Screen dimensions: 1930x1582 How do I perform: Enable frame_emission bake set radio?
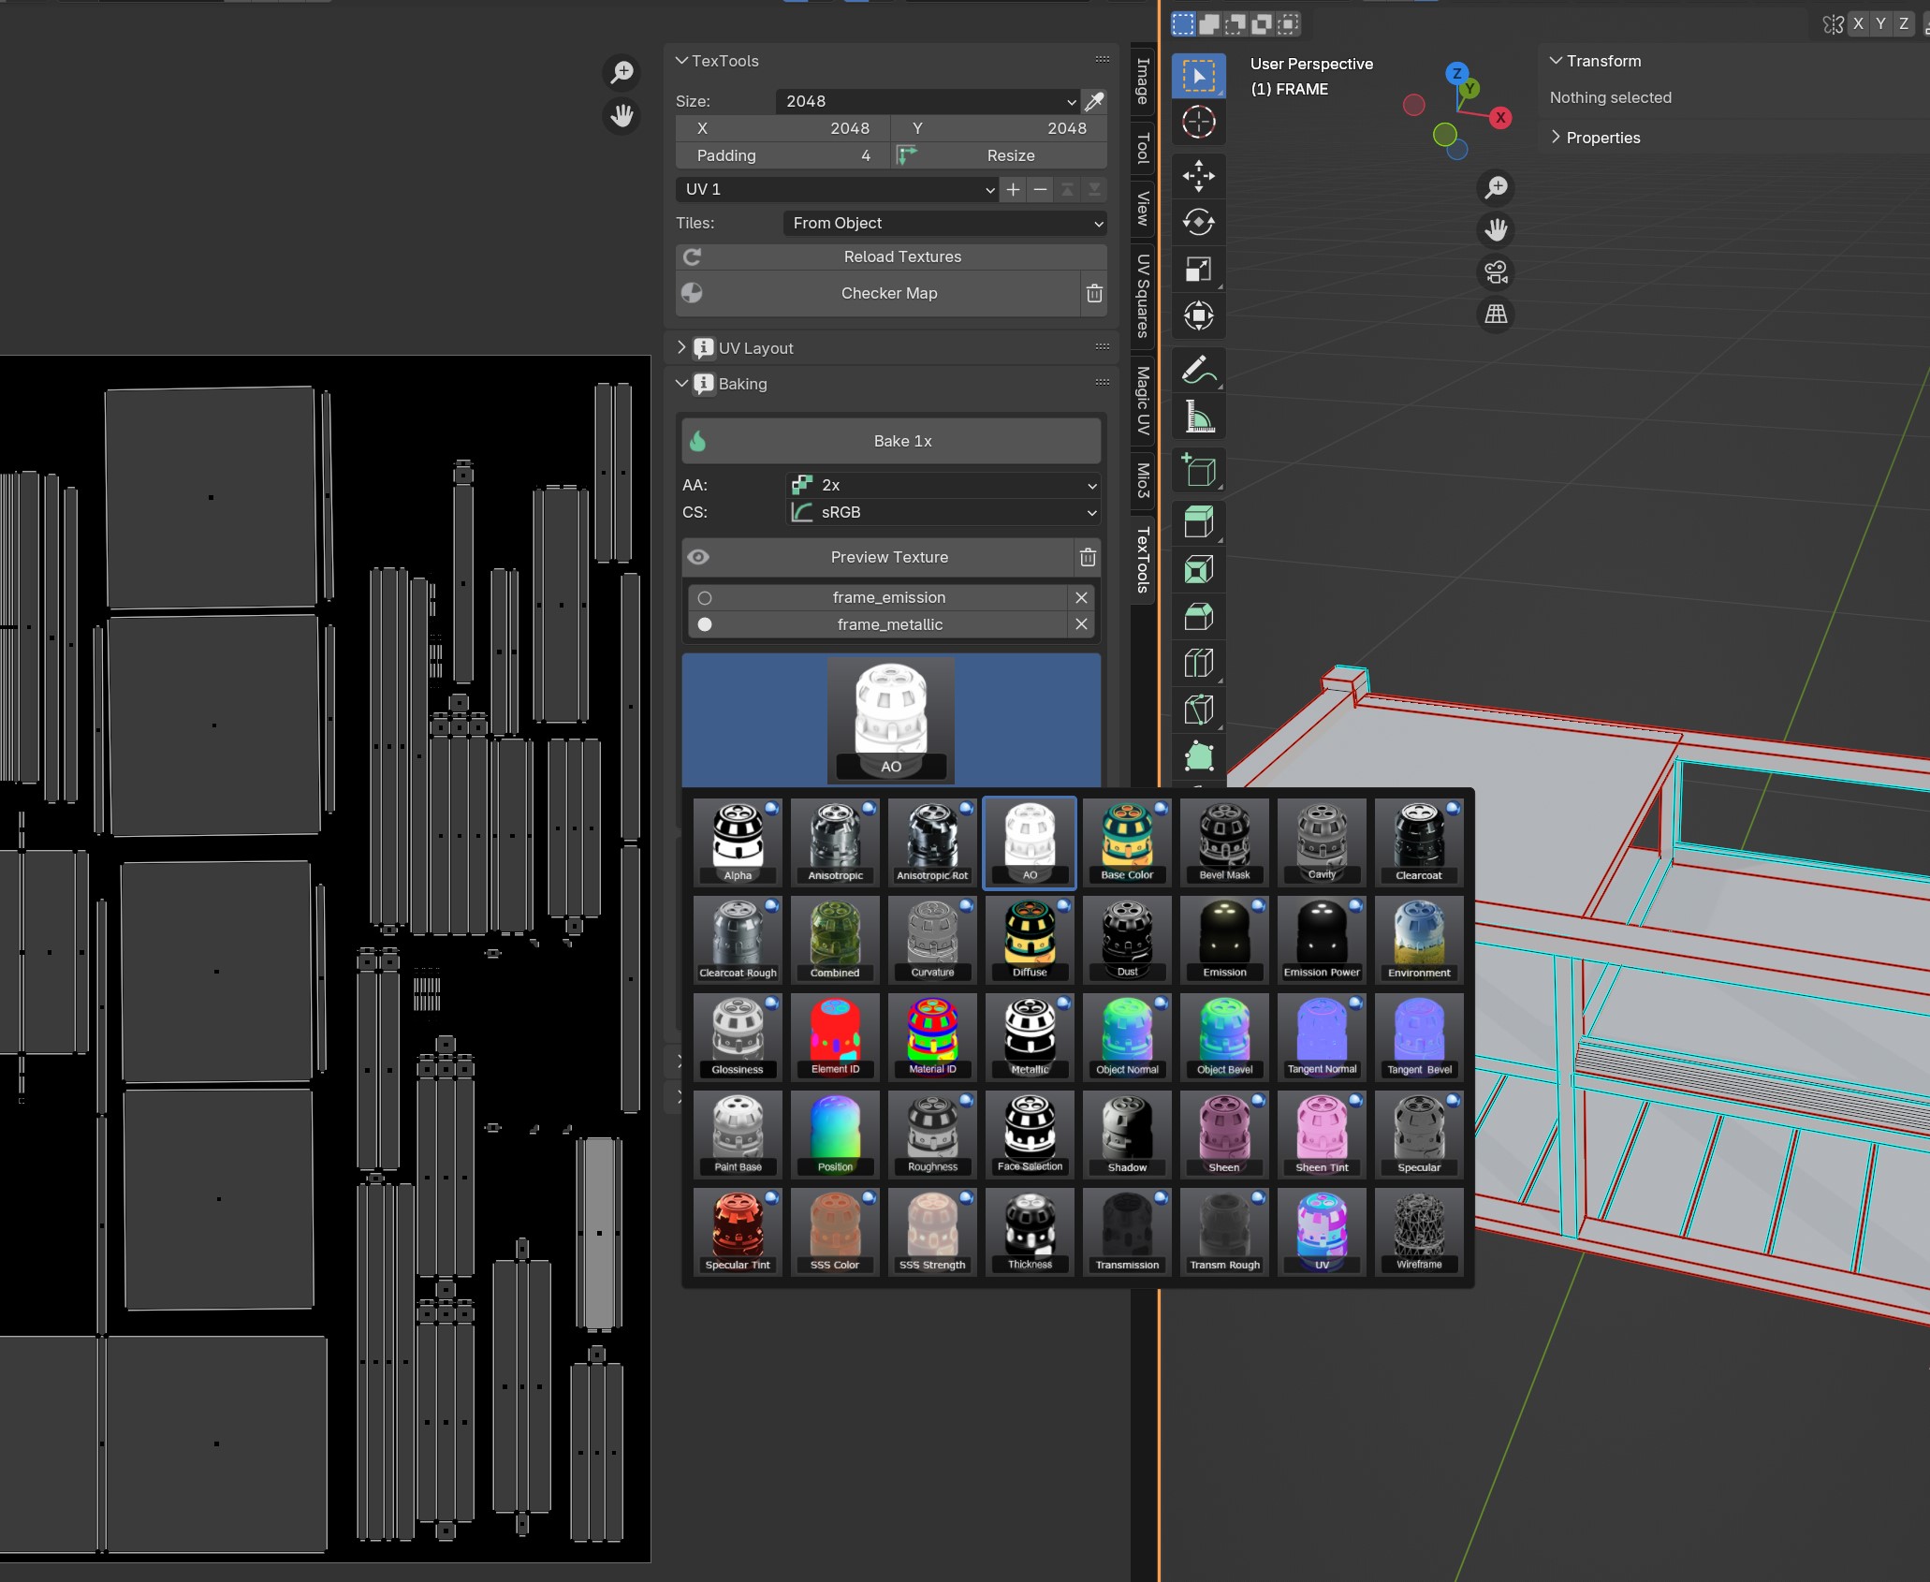click(705, 597)
